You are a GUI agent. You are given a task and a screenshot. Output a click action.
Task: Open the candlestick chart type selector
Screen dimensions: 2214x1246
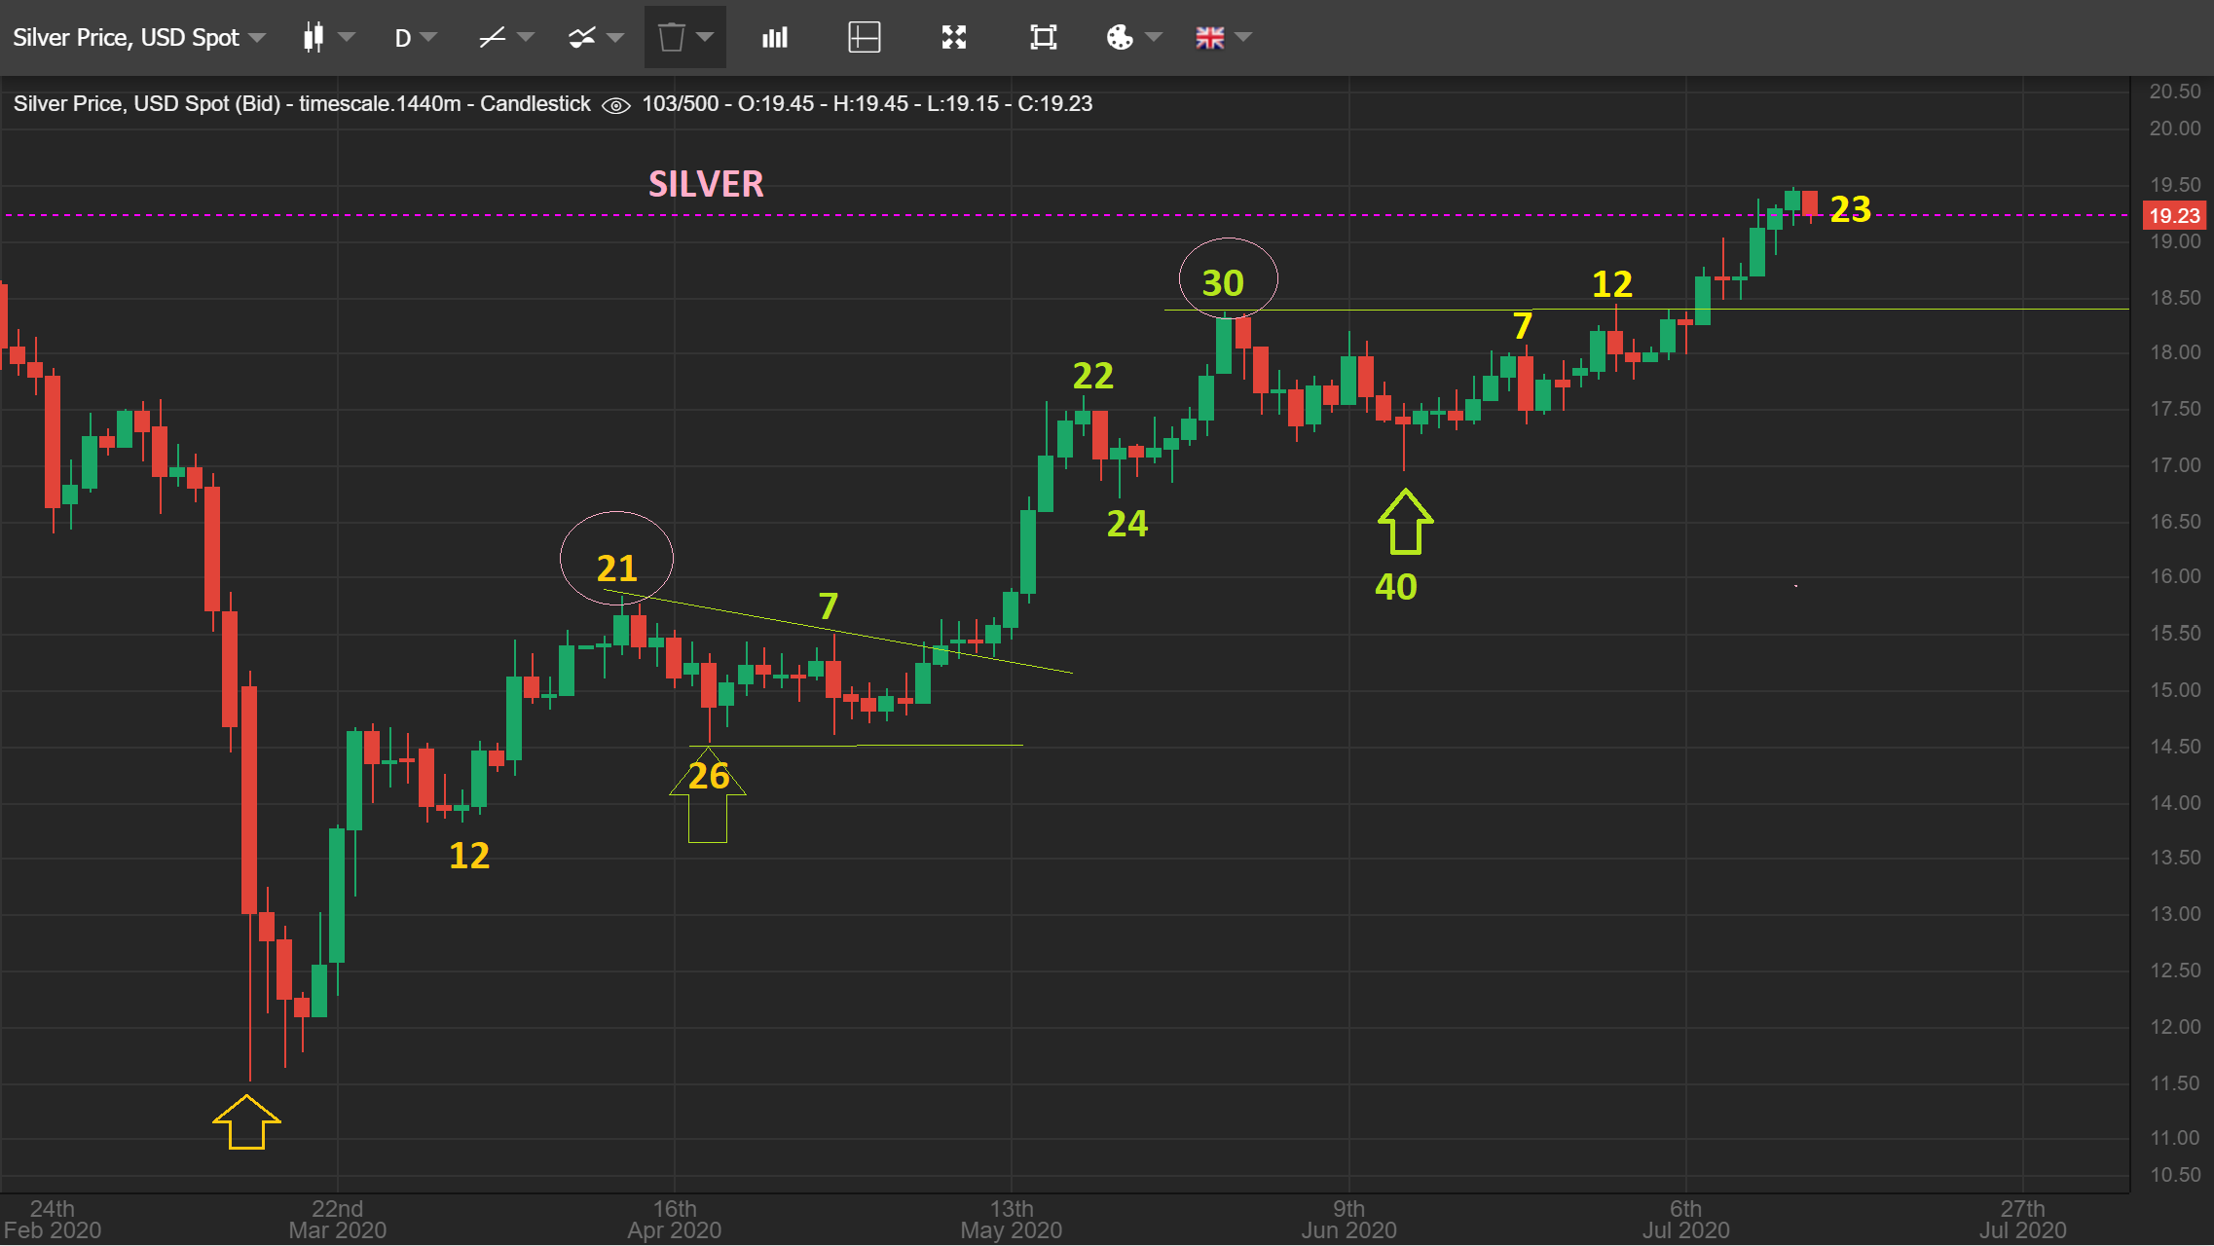[x=314, y=38]
